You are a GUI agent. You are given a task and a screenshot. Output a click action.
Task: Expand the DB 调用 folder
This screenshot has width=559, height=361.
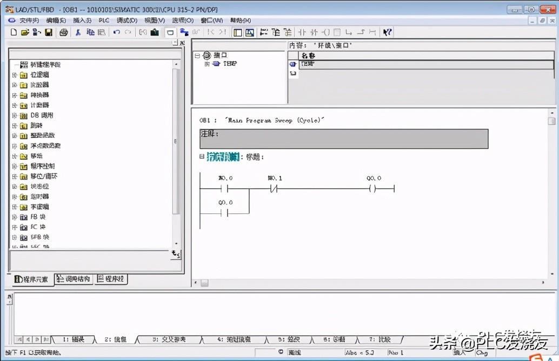coord(15,116)
